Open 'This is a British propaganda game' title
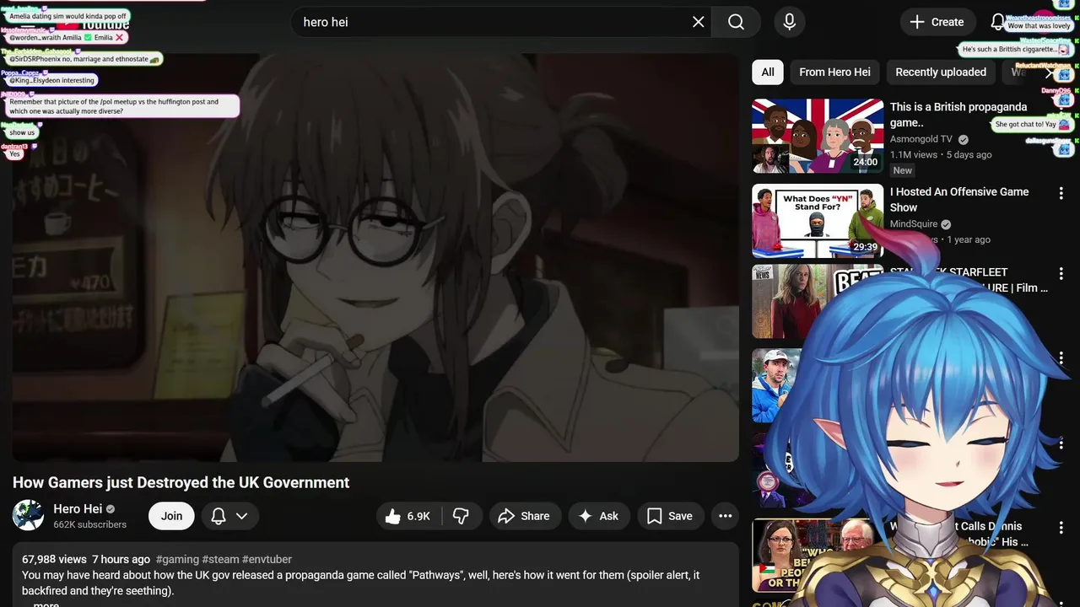Viewport: 1080px width, 607px height. pyautogui.click(x=958, y=115)
